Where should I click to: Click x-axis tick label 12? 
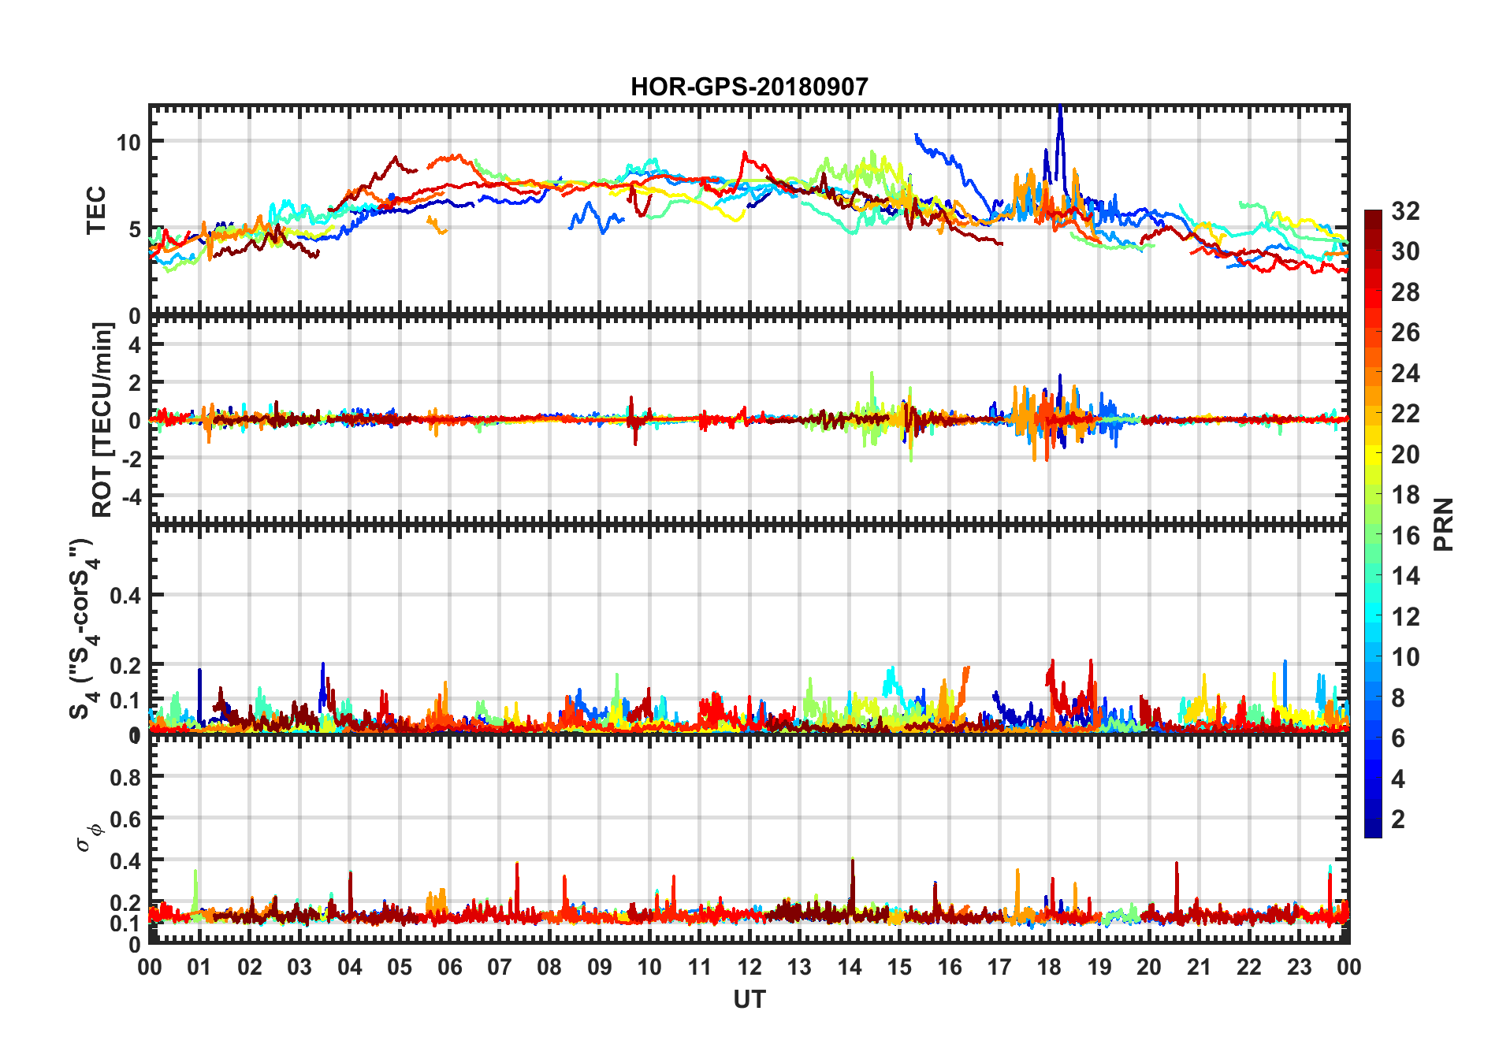tap(749, 967)
